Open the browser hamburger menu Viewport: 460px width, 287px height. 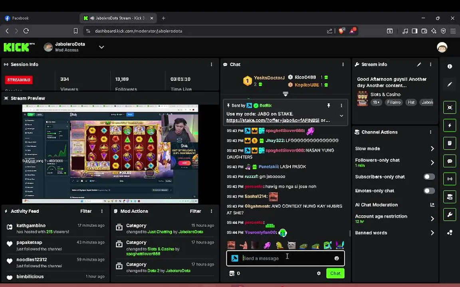pos(453,31)
